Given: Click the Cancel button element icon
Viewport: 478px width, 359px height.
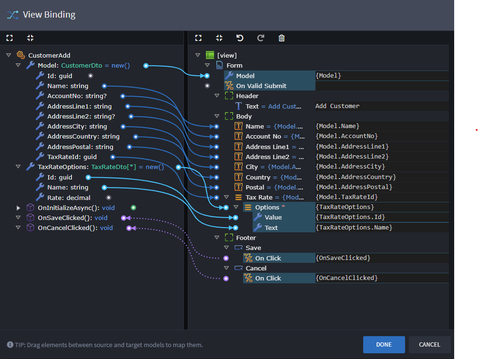Looking at the screenshot, I should click(238, 268).
